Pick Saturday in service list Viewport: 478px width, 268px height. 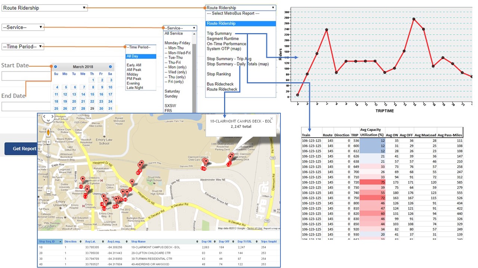click(172, 91)
